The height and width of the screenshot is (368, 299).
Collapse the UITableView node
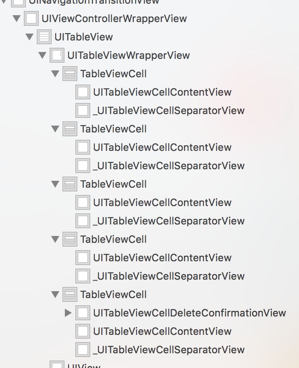(29, 37)
